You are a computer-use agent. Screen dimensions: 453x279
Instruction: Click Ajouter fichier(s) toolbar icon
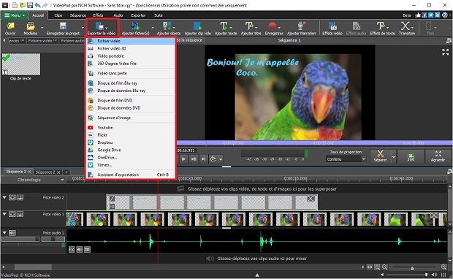pyautogui.click(x=135, y=26)
